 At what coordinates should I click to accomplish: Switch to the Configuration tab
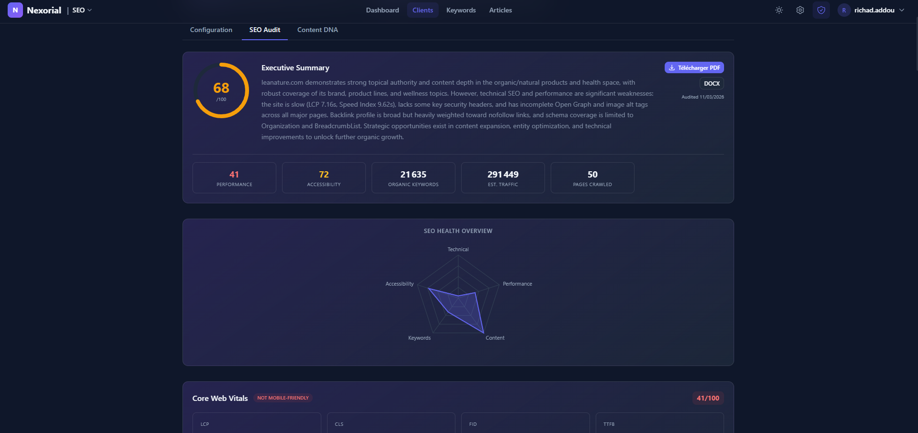211,30
